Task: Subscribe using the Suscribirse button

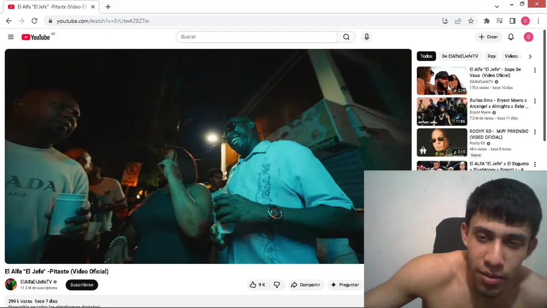Action: (82, 284)
